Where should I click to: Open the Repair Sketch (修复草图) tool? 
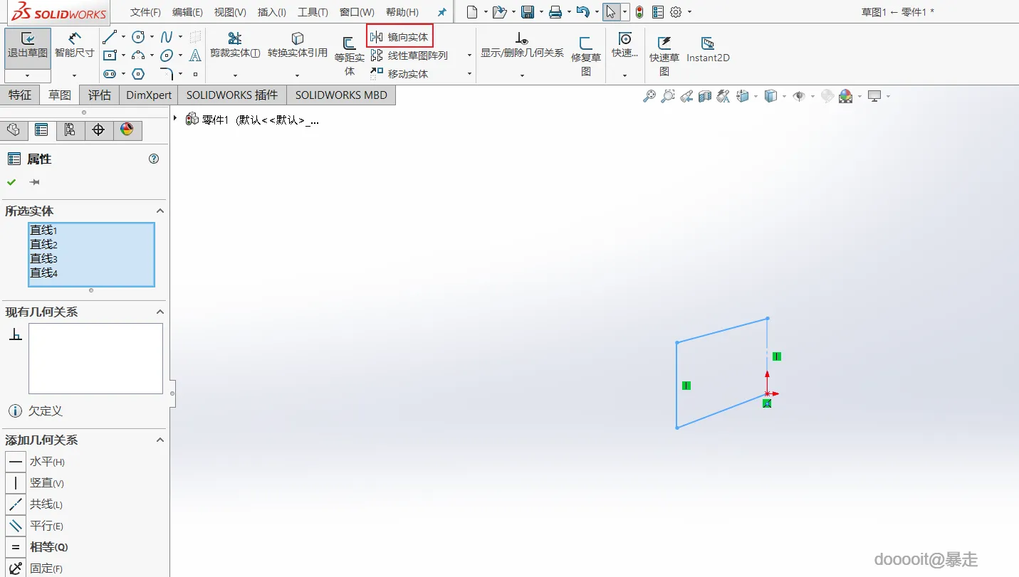(x=586, y=55)
